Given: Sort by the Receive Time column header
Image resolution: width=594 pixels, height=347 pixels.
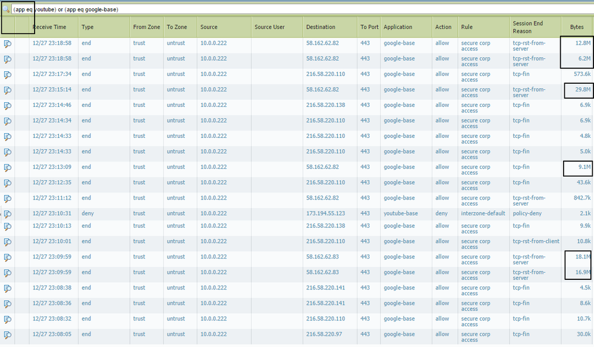Looking at the screenshot, I should [54, 27].
